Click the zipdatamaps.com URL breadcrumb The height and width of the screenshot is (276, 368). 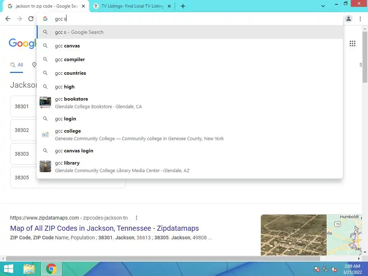pos(69,218)
